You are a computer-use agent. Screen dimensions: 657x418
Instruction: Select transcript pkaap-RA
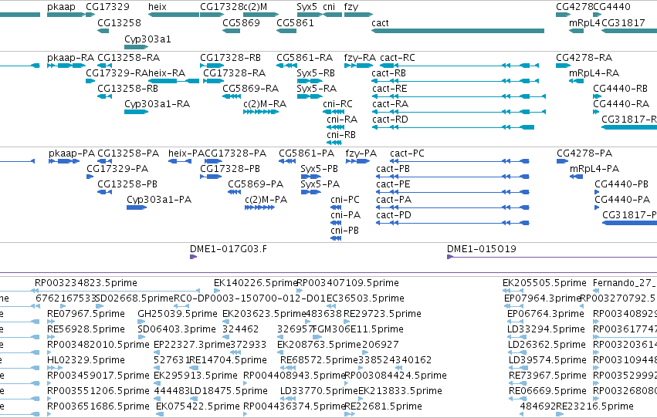pyautogui.click(x=70, y=58)
